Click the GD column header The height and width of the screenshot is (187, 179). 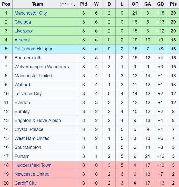pos(161,4)
